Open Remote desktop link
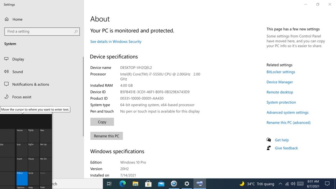Viewport: 336px width, 189px height. (x=280, y=92)
